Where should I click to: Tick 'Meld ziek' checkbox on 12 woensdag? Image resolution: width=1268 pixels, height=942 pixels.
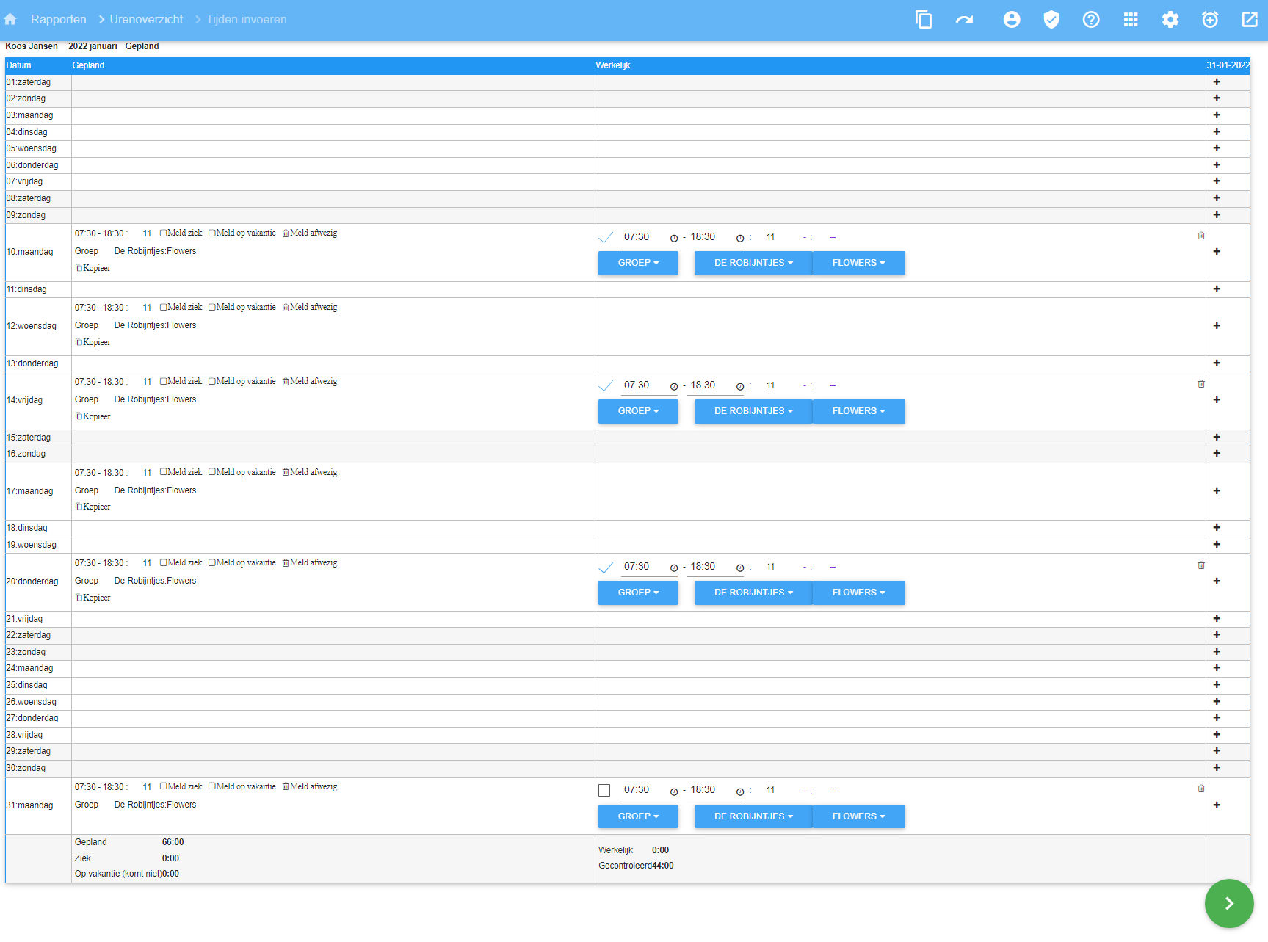[164, 307]
